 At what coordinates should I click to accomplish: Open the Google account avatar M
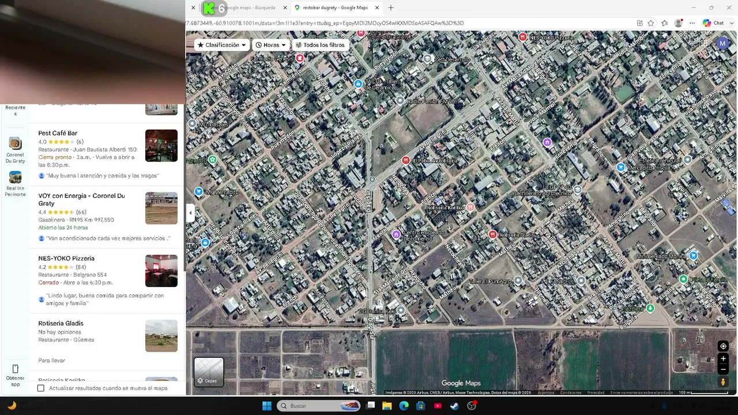722,43
